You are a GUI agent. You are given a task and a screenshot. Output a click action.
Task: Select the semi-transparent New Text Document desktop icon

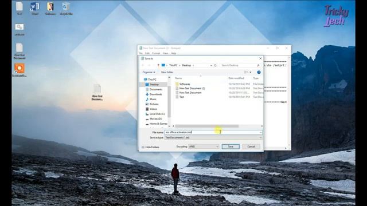[x=97, y=93]
